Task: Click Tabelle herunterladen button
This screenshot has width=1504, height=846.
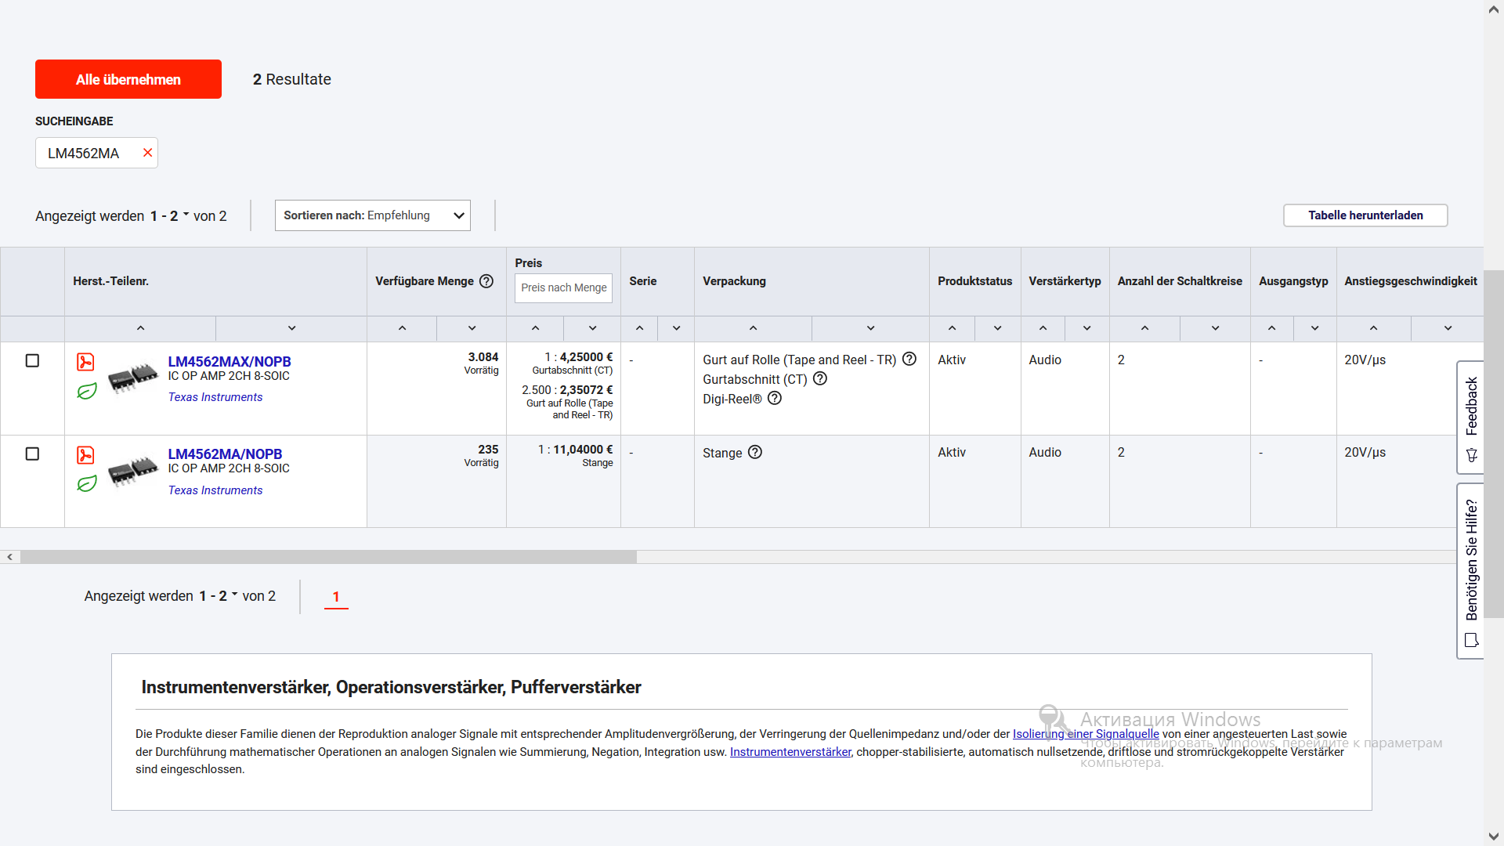Action: [x=1365, y=215]
